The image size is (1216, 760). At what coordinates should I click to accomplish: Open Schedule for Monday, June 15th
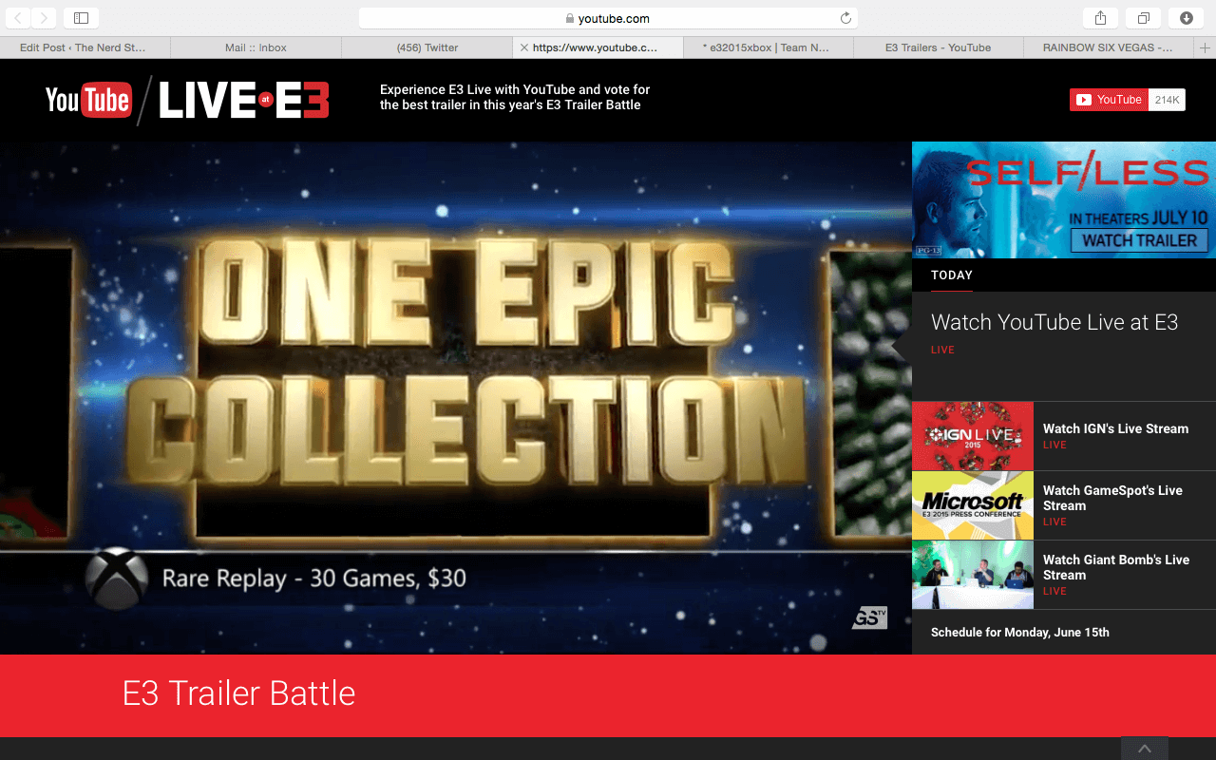[x=1020, y=632]
